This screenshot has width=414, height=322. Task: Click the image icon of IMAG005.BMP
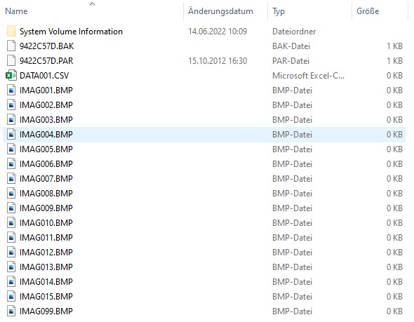tap(11, 149)
